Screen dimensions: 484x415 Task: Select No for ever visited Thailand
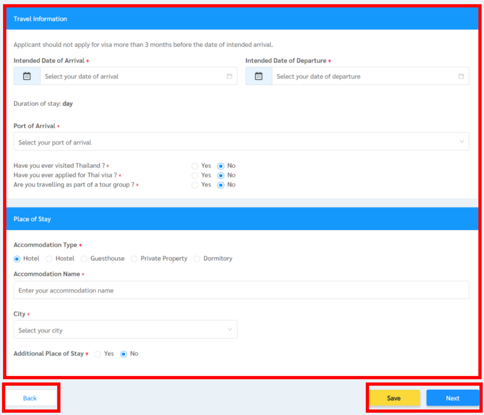click(x=221, y=166)
